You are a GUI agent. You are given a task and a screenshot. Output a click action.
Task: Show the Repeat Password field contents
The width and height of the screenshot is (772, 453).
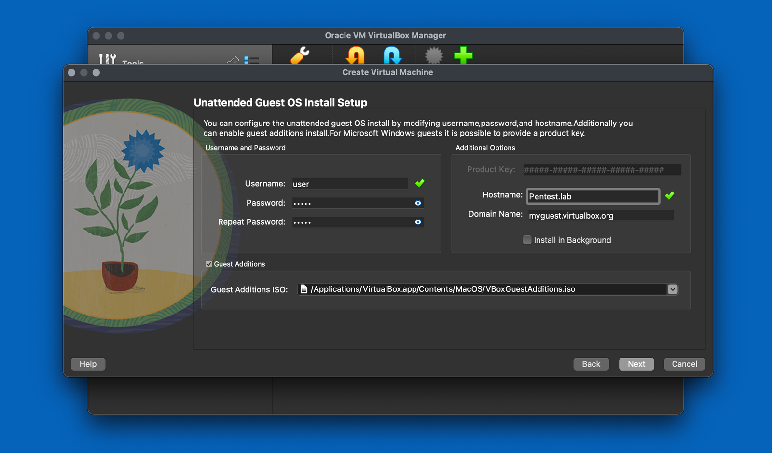(x=418, y=222)
